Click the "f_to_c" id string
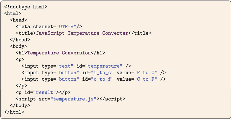The width and height of the screenshot is (232, 120). click(102, 72)
